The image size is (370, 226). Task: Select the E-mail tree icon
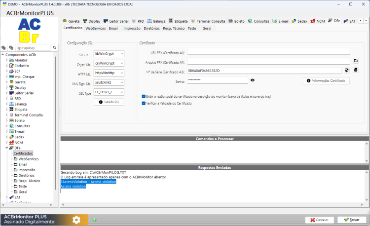click(x=11, y=131)
